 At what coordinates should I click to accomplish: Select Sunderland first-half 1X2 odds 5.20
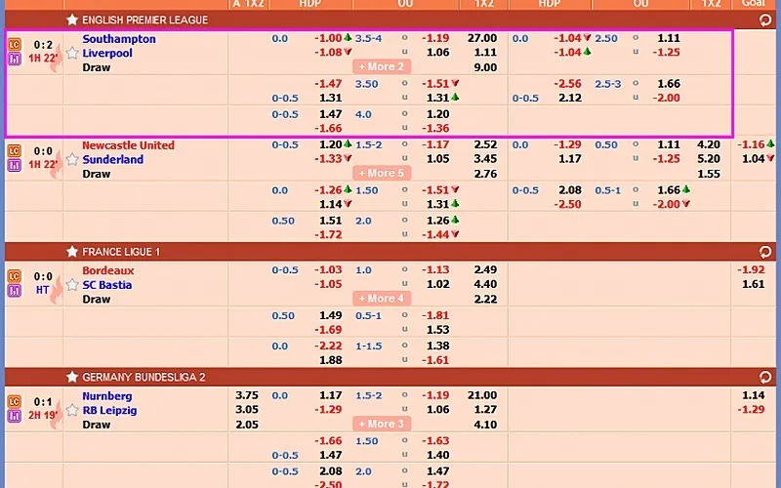(709, 159)
